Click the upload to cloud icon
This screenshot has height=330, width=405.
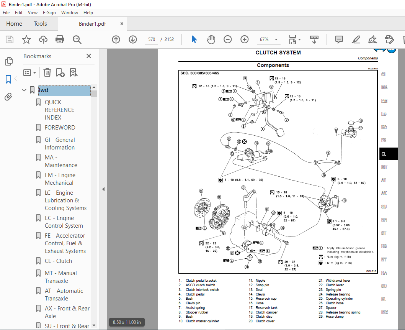43,39
